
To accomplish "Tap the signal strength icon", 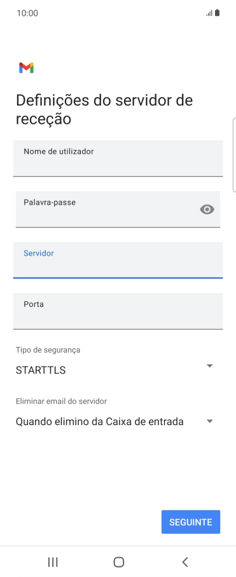I will (209, 13).
